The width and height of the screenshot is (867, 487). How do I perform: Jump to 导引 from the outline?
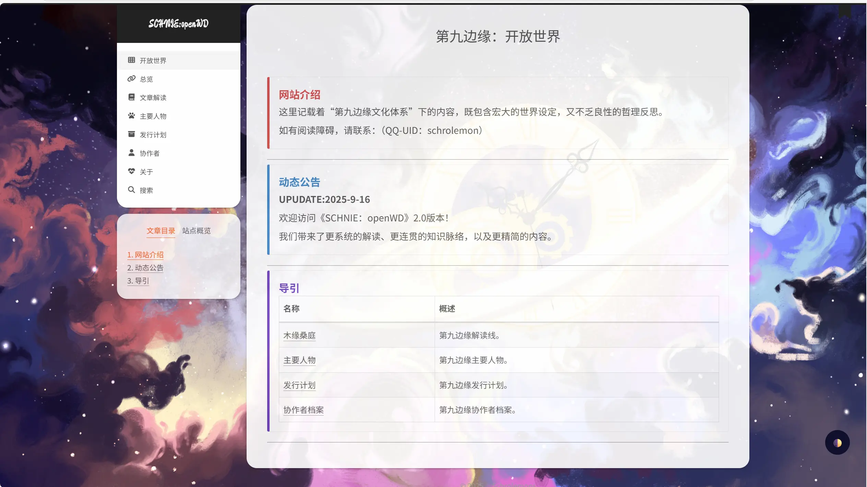click(x=138, y=281)
